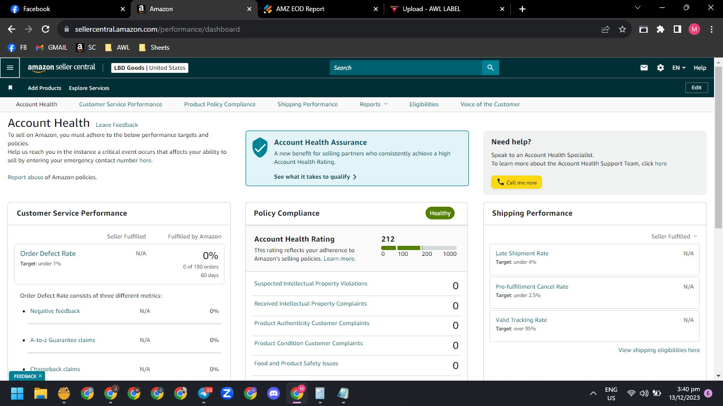Reload the page with the refresh icon
Image resolution: width=723 pixels, height=406 pixels.
point(46,29)
